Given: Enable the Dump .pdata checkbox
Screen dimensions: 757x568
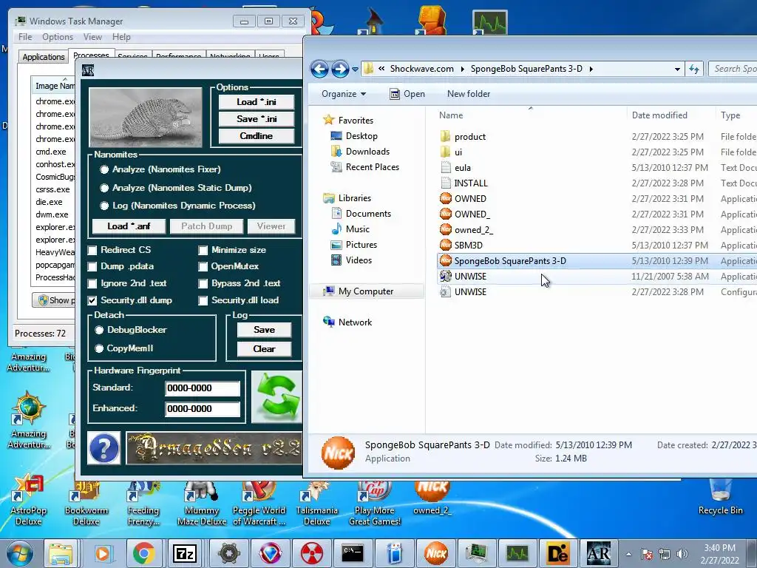Looking at the screenshot, I should [92, 266].
